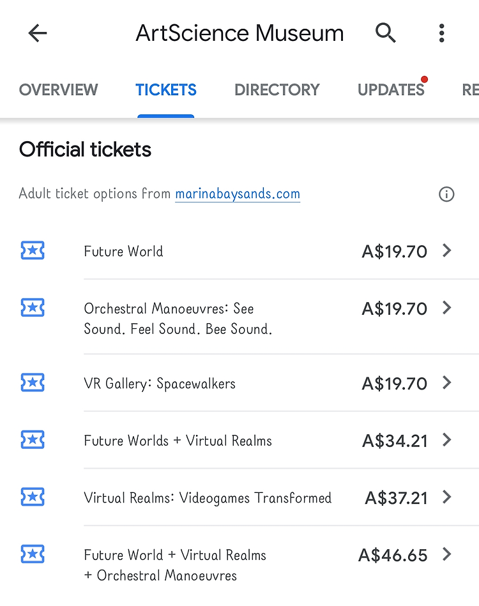Tap the VR Gallery Spacewalkers ticket icon
The width and height of the screenshot is (479, 606).
tap(33, 383)
